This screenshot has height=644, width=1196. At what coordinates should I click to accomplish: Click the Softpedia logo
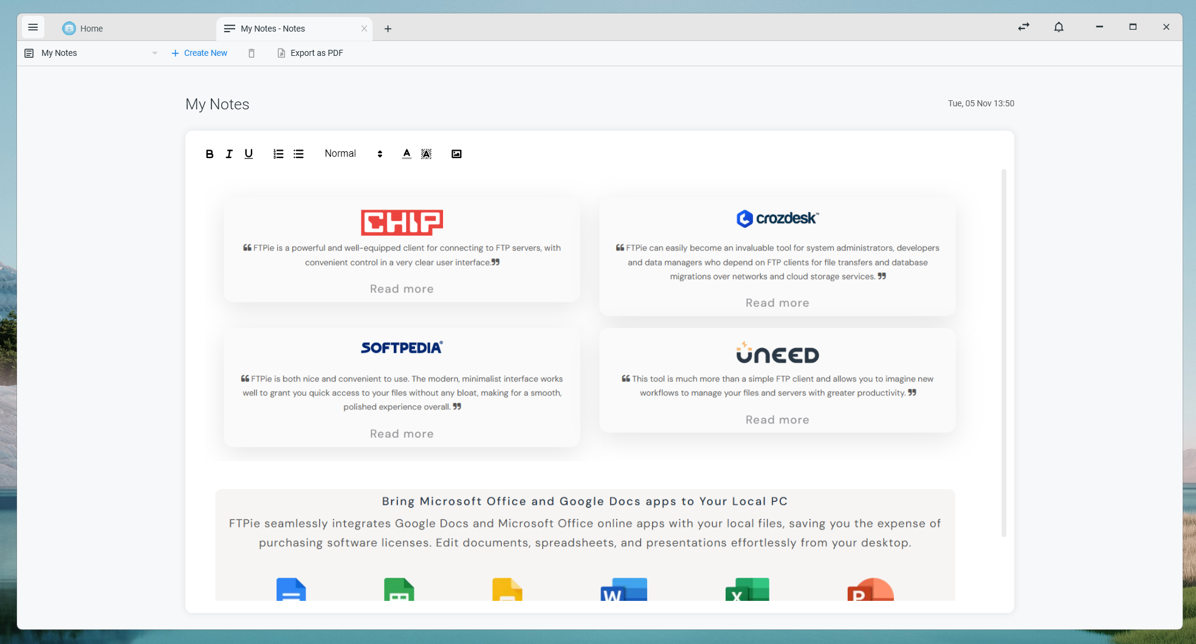coord(402,348)
